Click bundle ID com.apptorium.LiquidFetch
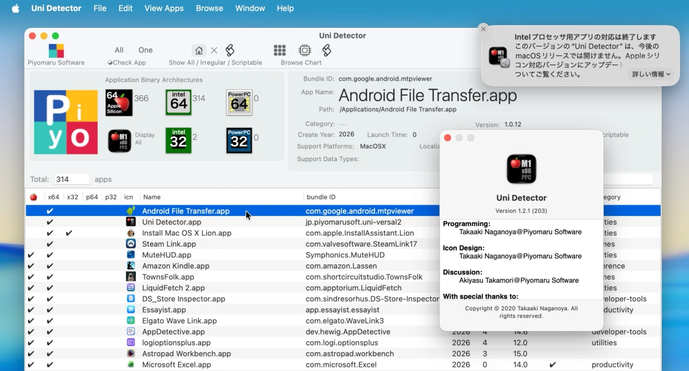 click(354, 288)
